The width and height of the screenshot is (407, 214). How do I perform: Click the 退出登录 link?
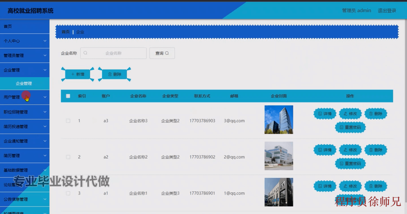pos(387,10)
